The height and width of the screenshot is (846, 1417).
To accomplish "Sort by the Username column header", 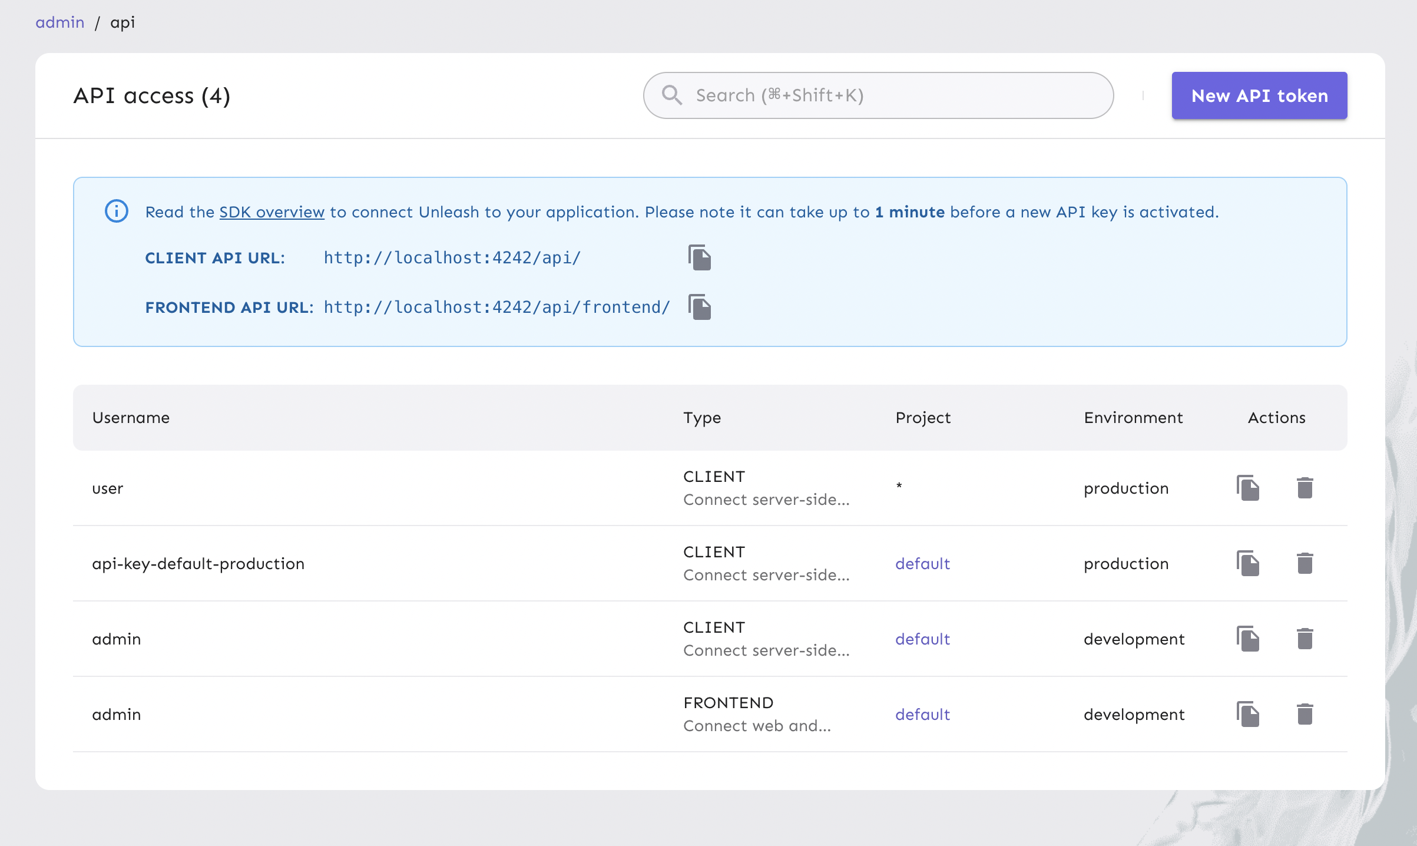I will (131, 418).
